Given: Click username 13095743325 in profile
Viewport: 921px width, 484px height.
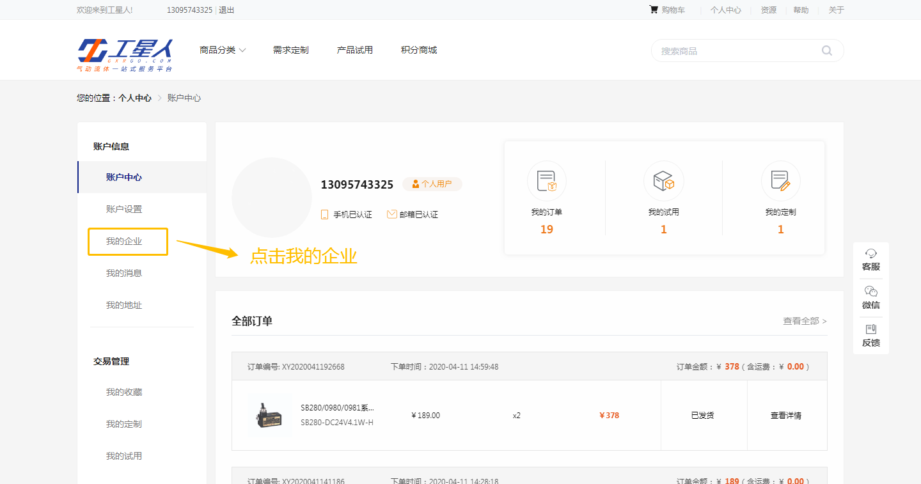Looking at the screenshot, I should pyautogui.click(x=357, y=185).
